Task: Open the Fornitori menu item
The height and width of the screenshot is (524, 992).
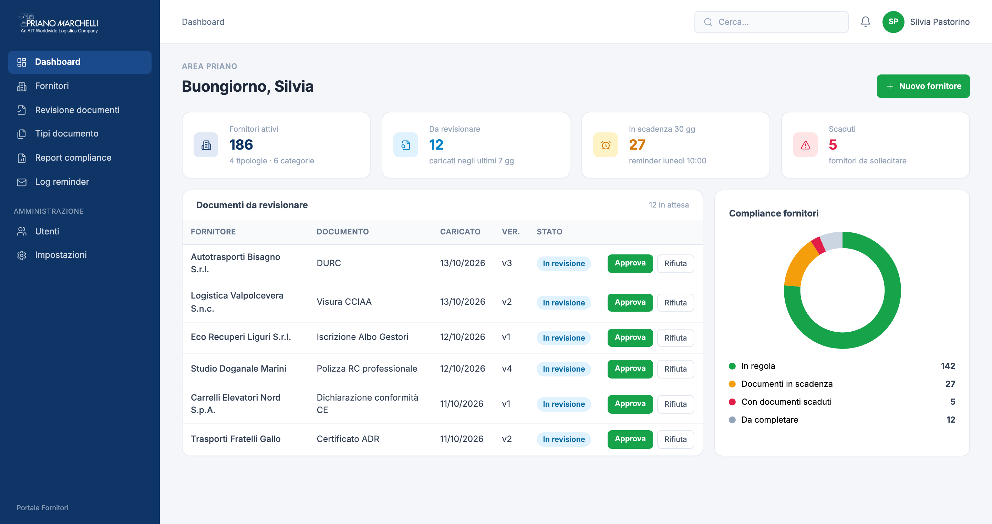Action: coord(80,86)
